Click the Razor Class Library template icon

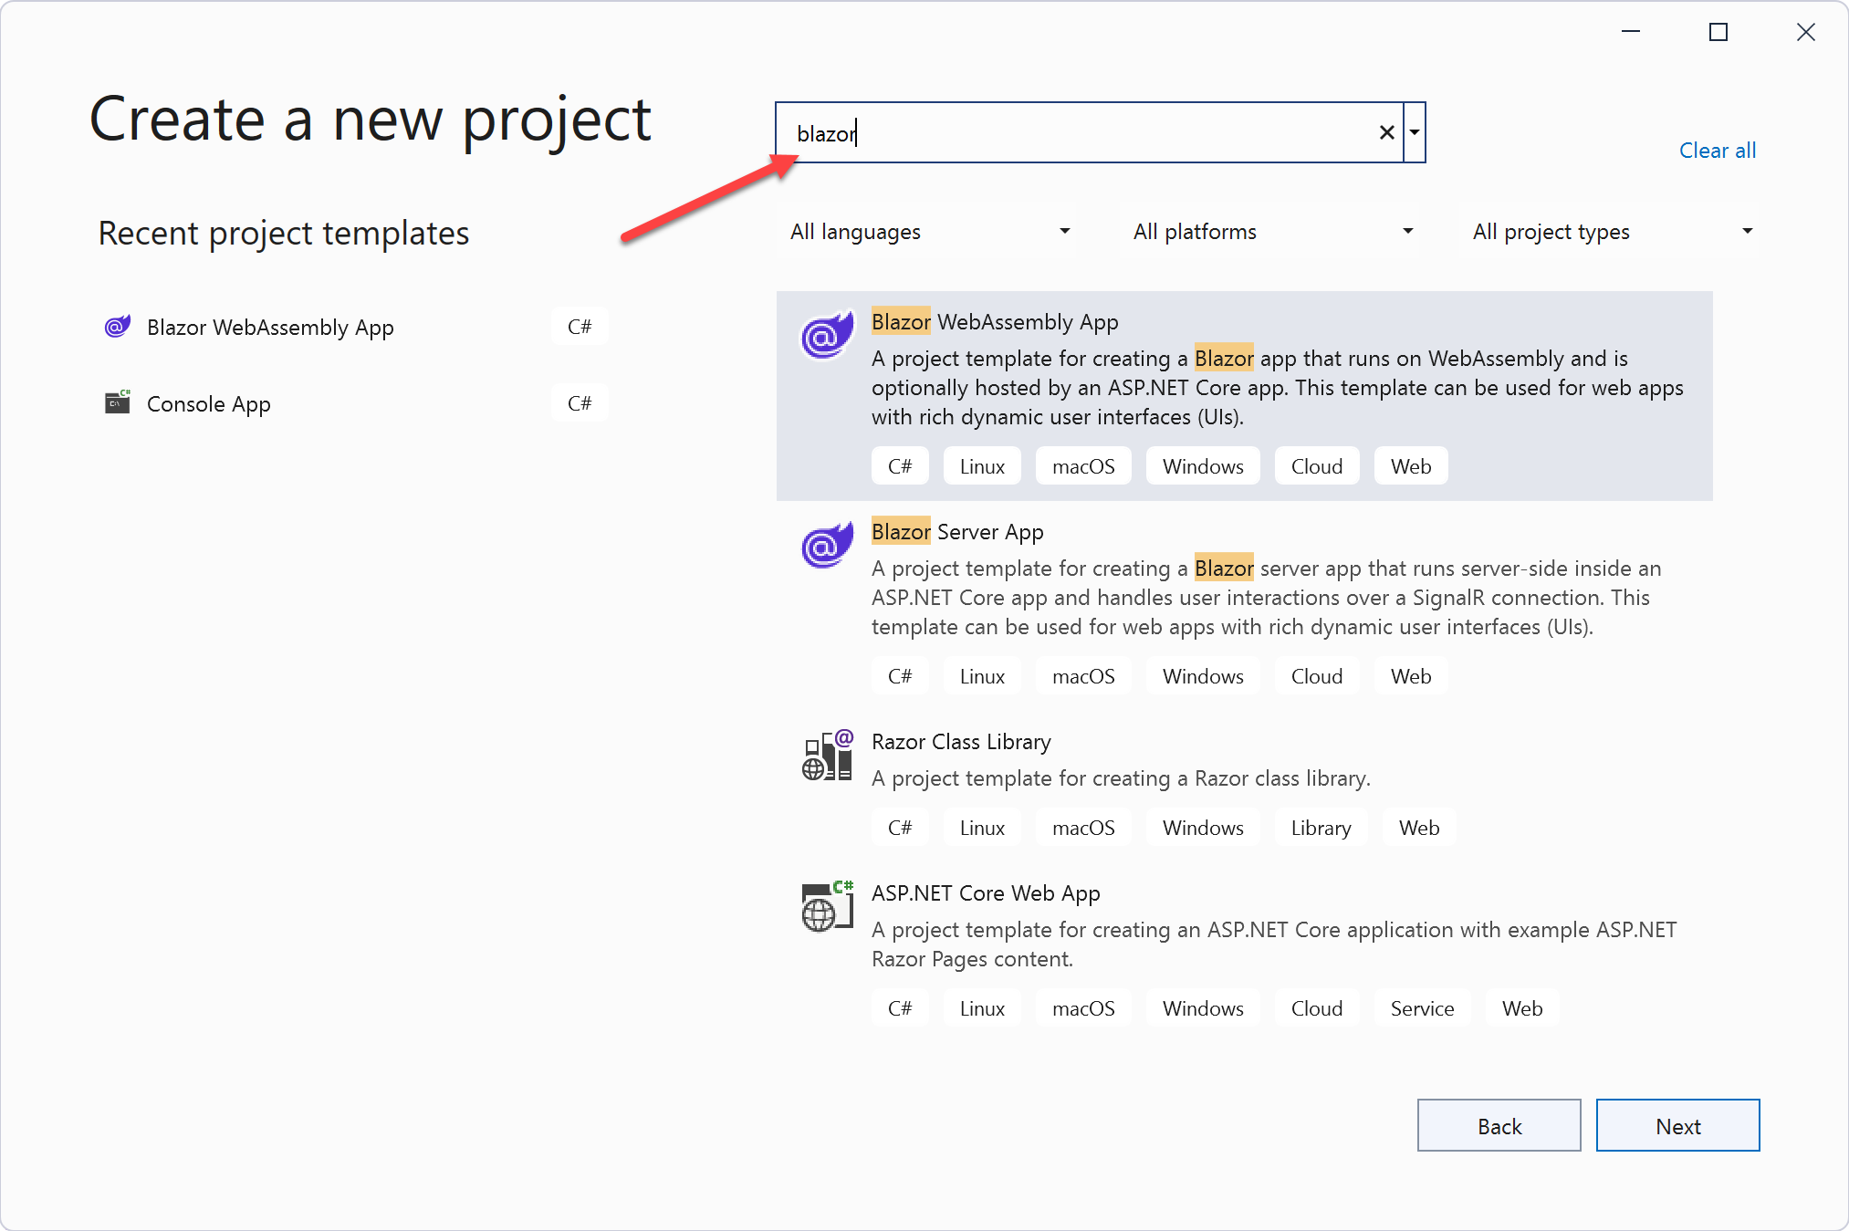pos(827,756)
